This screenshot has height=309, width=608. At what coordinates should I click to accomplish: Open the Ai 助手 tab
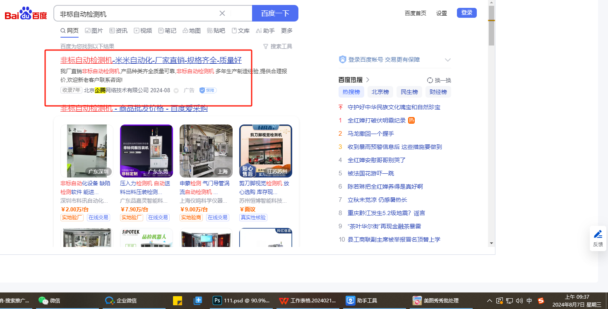(x=265, y=31)
